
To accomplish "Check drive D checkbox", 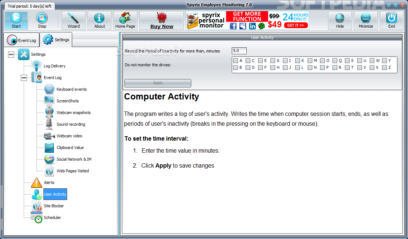I will tap(248, 67).
